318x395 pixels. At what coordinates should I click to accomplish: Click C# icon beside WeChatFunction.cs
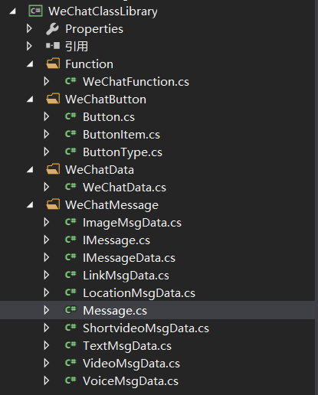[x=70, y=81]
